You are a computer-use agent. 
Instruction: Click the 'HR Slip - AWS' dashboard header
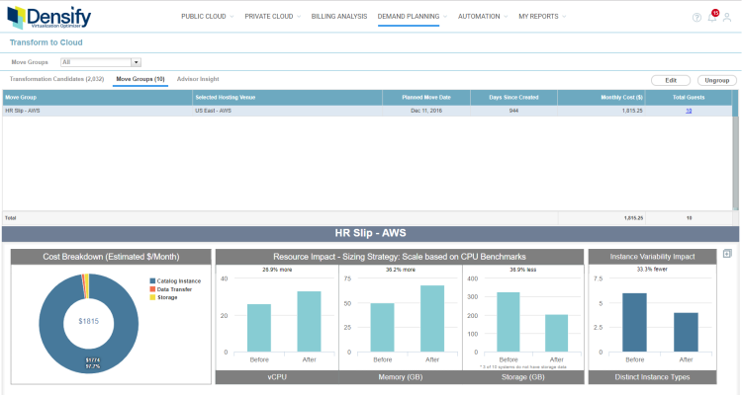pyautogui.click(x=371, y=233)
